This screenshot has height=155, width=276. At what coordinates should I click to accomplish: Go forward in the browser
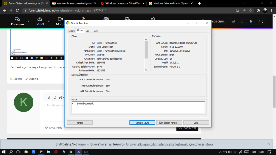[11, 10]
